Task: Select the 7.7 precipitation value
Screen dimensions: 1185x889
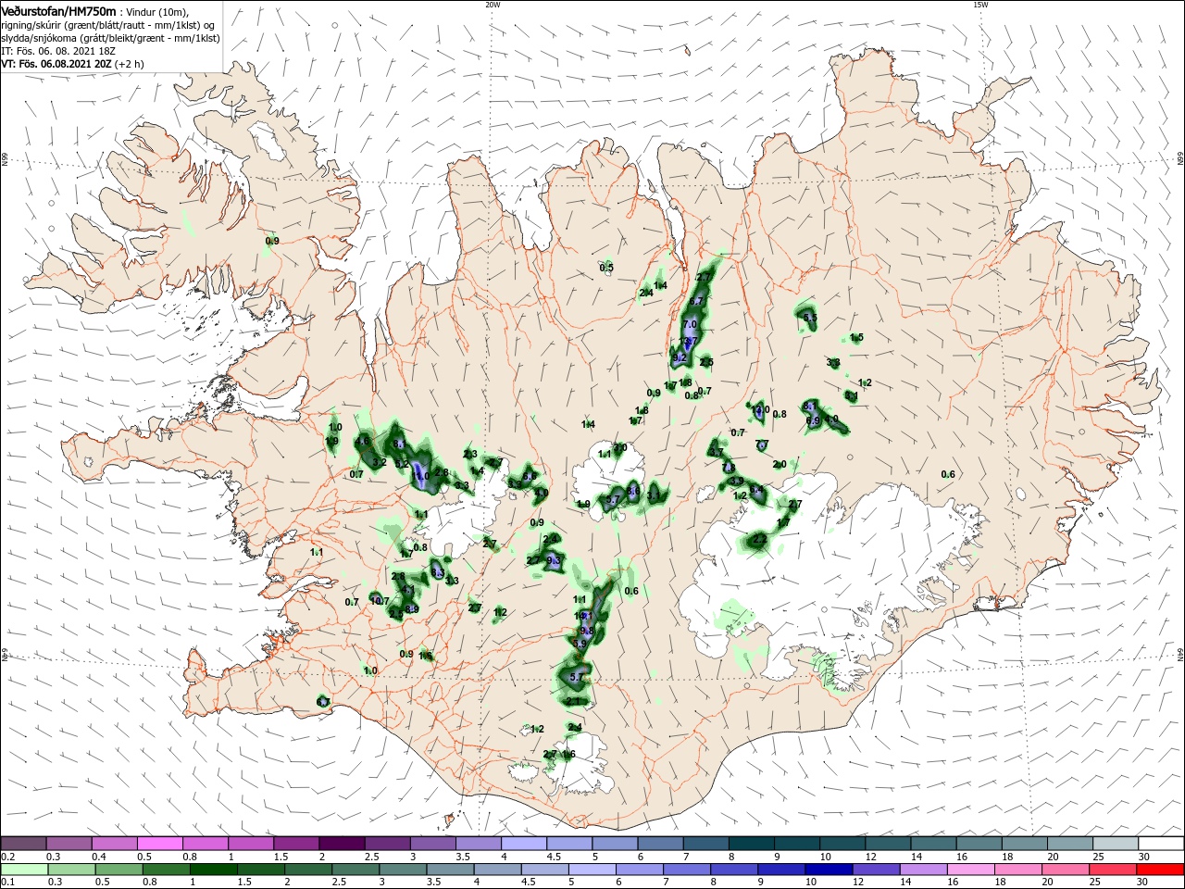Action: pos(762,445)
